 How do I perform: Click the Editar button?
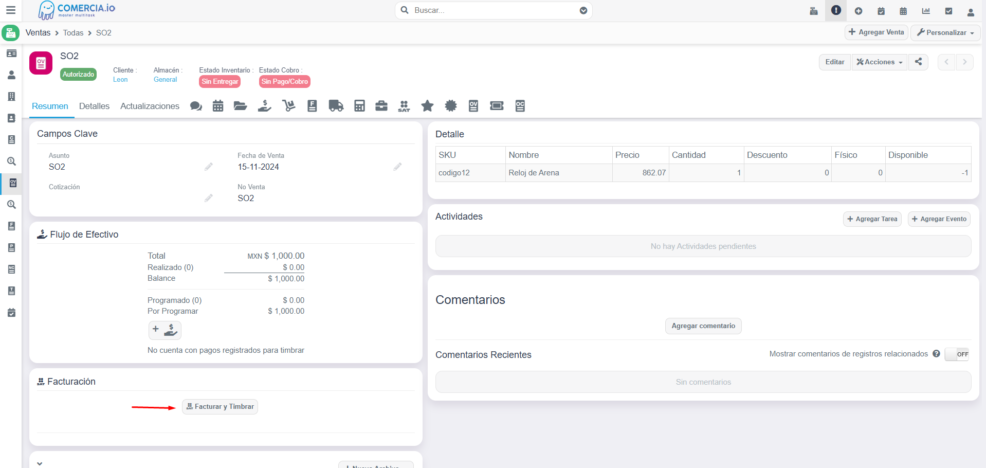(835, 62)
